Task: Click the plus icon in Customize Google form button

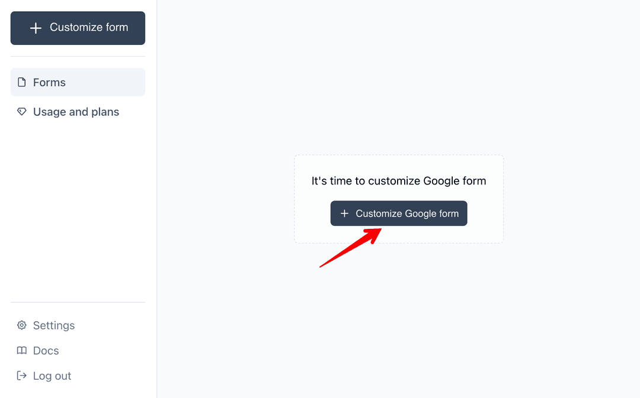Action: click(x=344, y=213)
